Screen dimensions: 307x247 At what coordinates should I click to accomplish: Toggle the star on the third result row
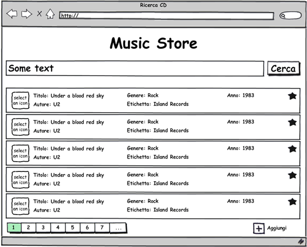292,149
